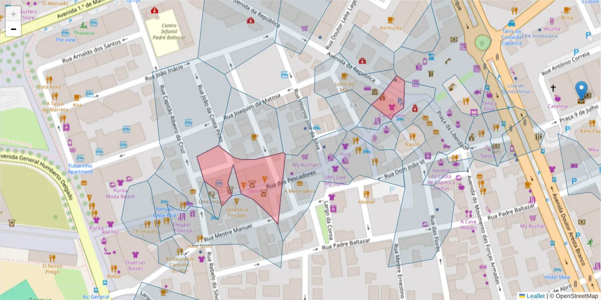Click the church cross icon beside Catarina
Viewport: 601px width, 300px height.
click(553, 87)
